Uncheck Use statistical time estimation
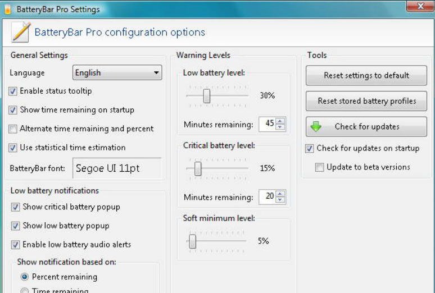 13,148
